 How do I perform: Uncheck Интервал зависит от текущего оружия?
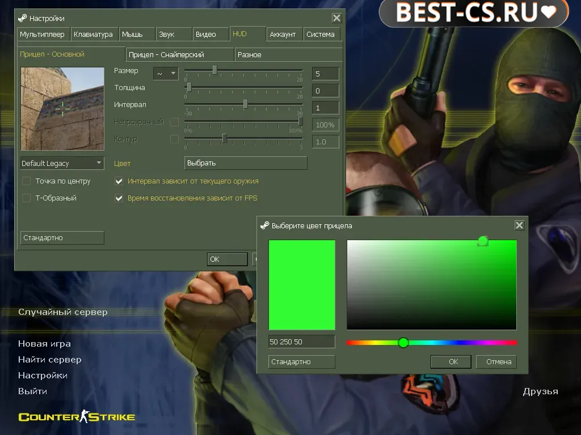119,181
